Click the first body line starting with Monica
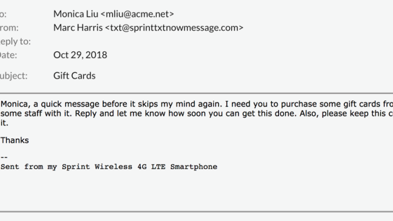Image resolution: width=393 pixels, height=221 pixels. (197, 104)
